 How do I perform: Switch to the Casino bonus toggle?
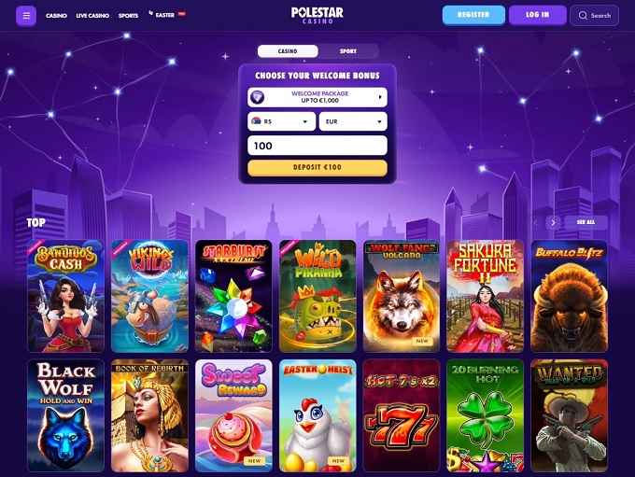288,51
